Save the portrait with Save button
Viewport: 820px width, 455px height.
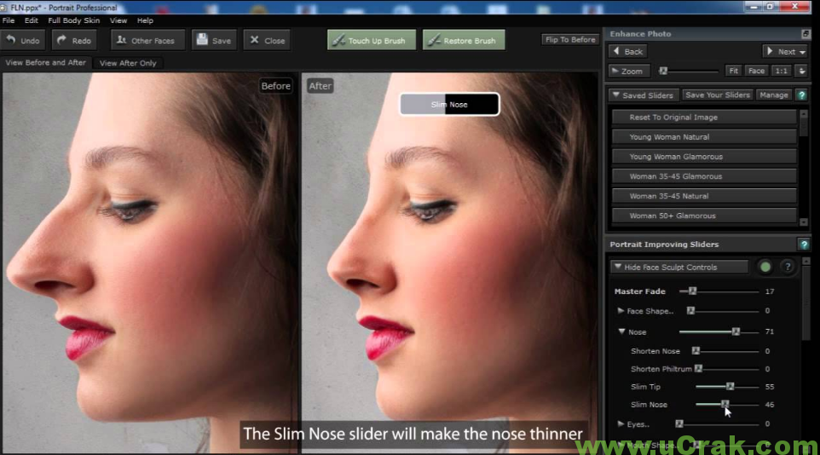click(x=214, y=40)
